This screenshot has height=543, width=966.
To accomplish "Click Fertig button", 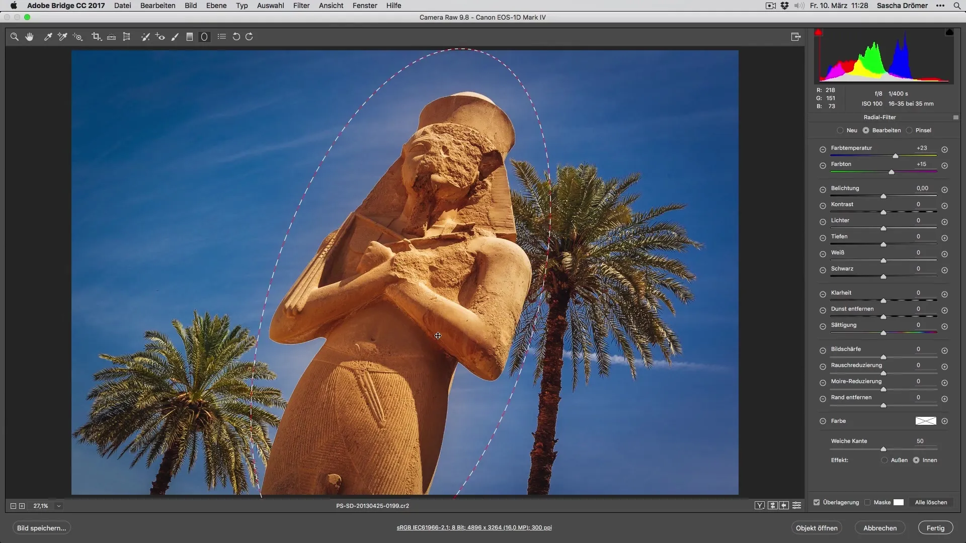I will pyautogui.click(x=936, y=528).
